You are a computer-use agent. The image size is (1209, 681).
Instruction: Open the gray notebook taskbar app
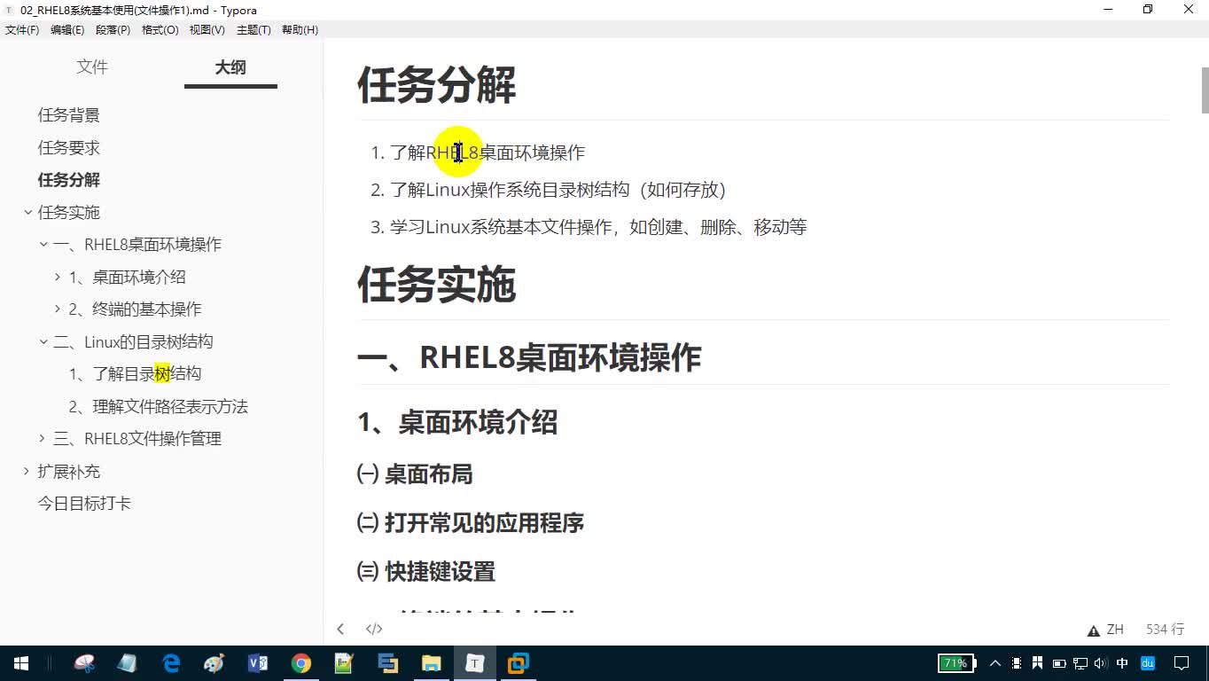coord(128,663)
